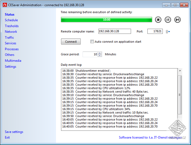This screenshot has width=191, height=145.
Task: Click the Exit link
Action: point(7,137)
